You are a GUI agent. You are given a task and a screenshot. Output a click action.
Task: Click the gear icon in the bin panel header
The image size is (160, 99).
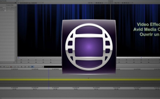15,3
